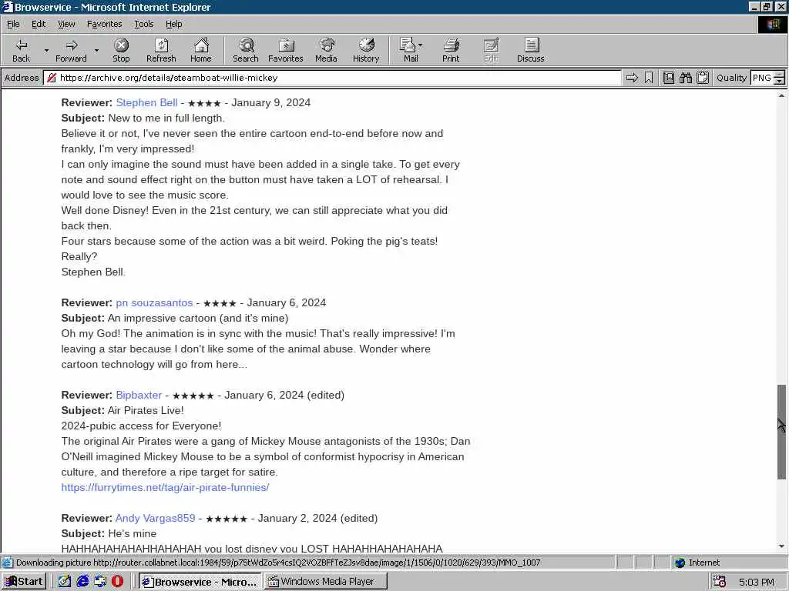The width and height of the screenshot is (789, 591).
Task: Go to the Home page
Action: pyautogui.click(x=201, y=50)
